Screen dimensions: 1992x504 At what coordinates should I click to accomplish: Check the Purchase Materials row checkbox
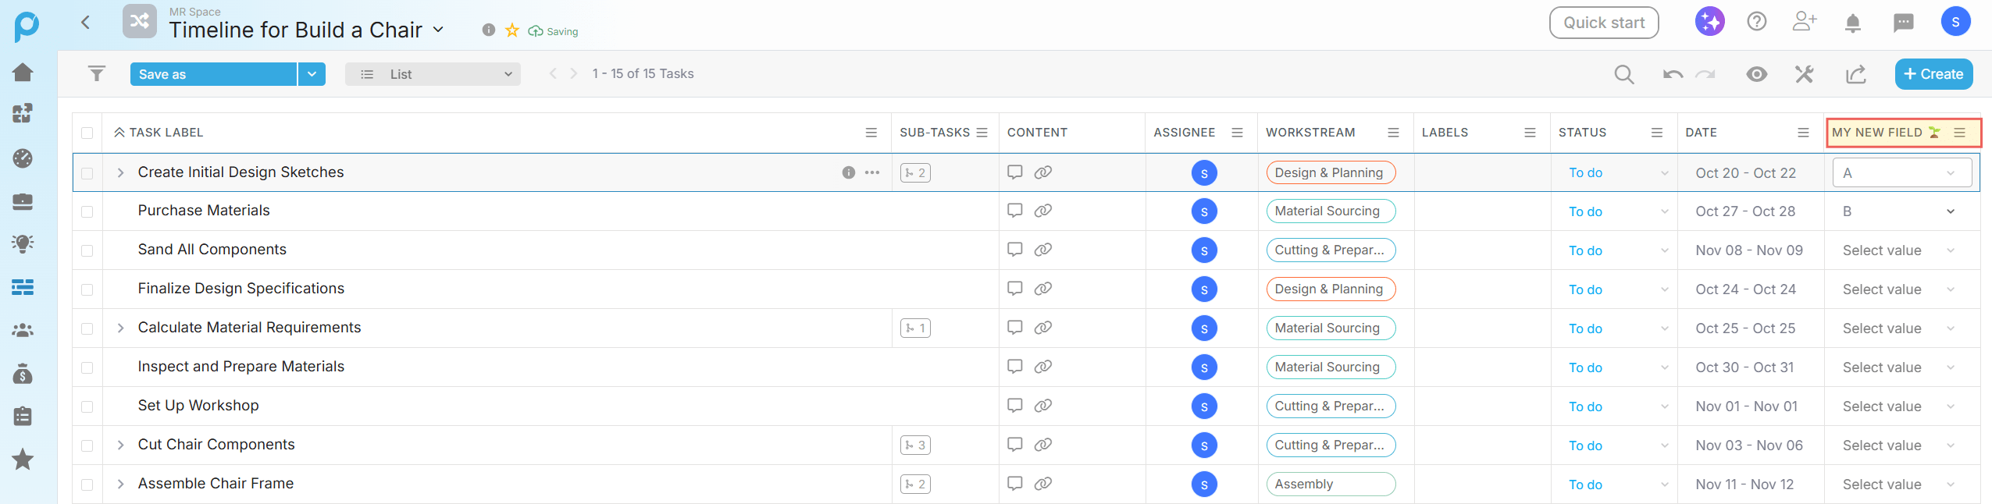(87, 211)
